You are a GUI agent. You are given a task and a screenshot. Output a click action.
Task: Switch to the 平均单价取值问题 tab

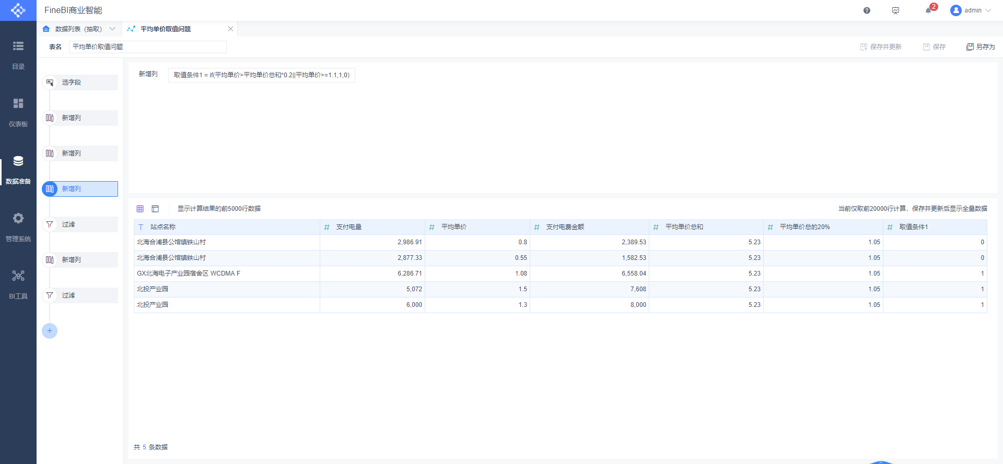pos(166,29)
